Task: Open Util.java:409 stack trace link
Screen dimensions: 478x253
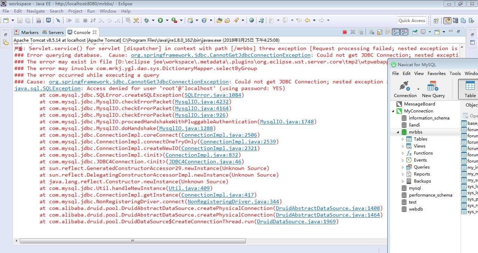Action: pyautogui.click(x=189, y=188)
